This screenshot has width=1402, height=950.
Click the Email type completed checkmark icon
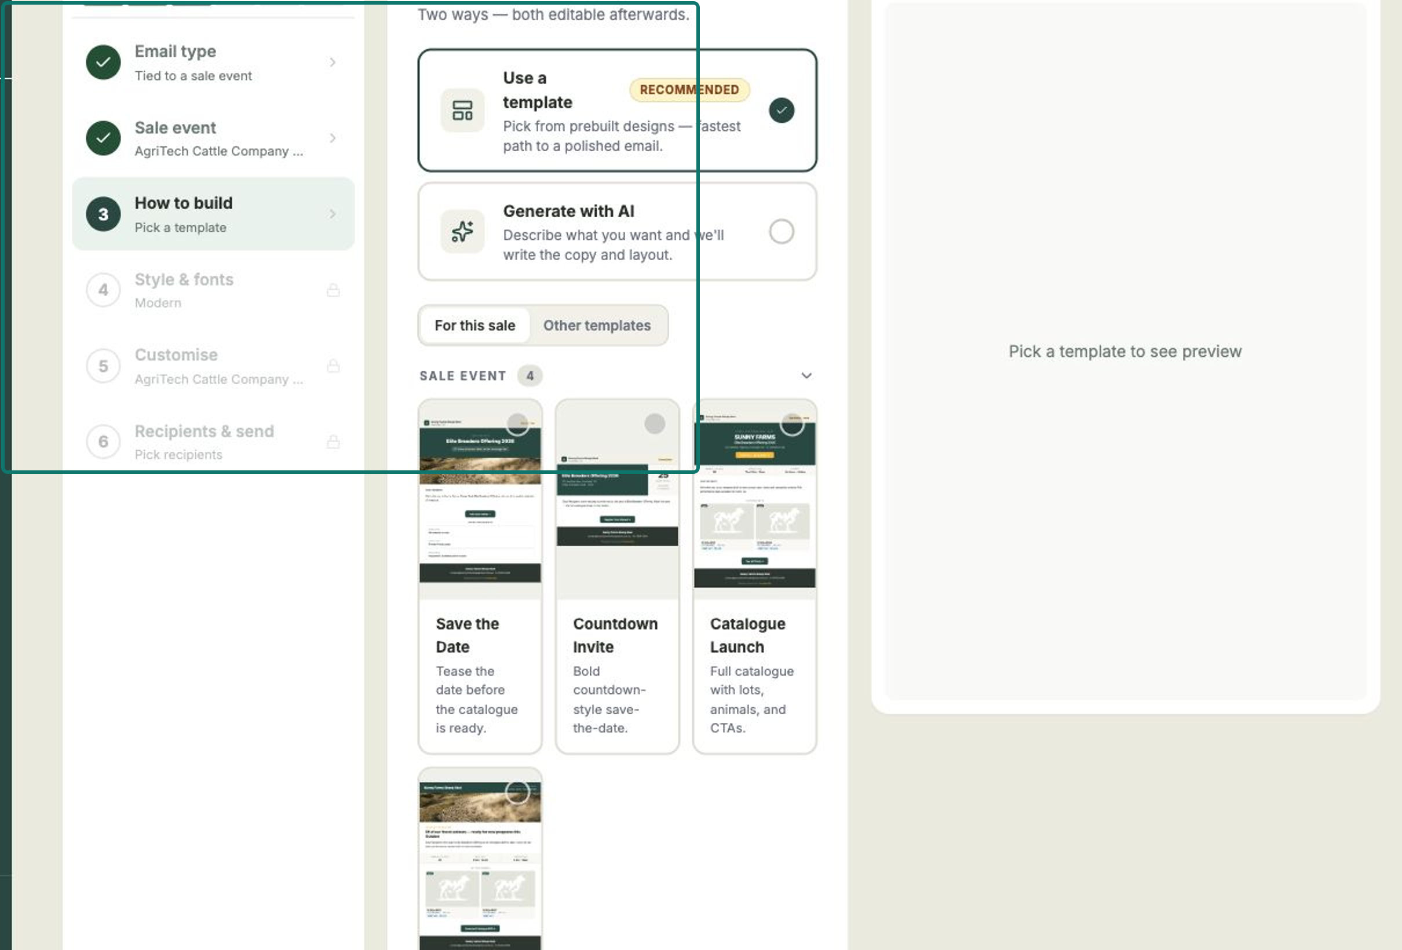[103, 62]
